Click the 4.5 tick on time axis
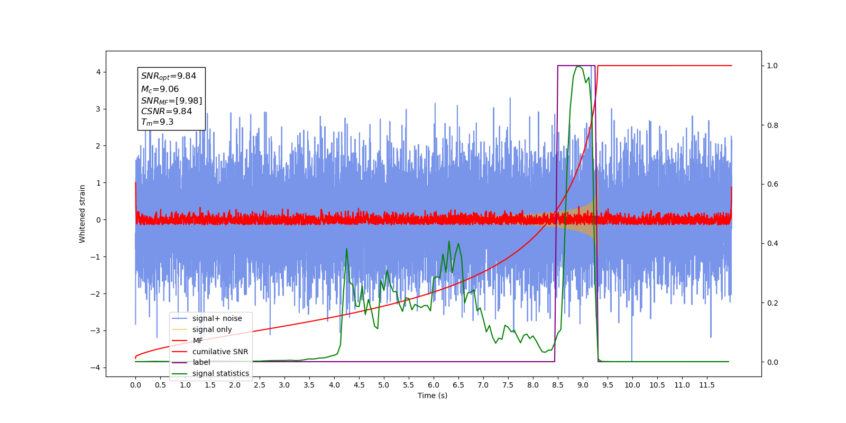 [x=359, y=385]
